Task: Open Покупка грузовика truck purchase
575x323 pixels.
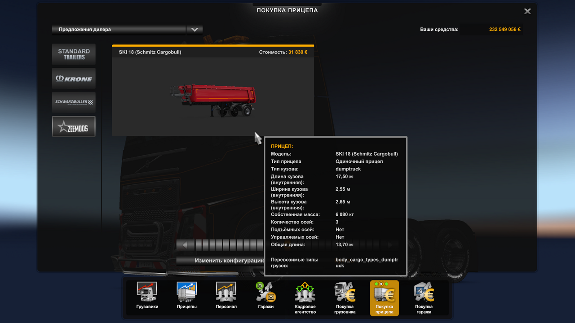Action: pyautogui.click(x=345, y=298)
